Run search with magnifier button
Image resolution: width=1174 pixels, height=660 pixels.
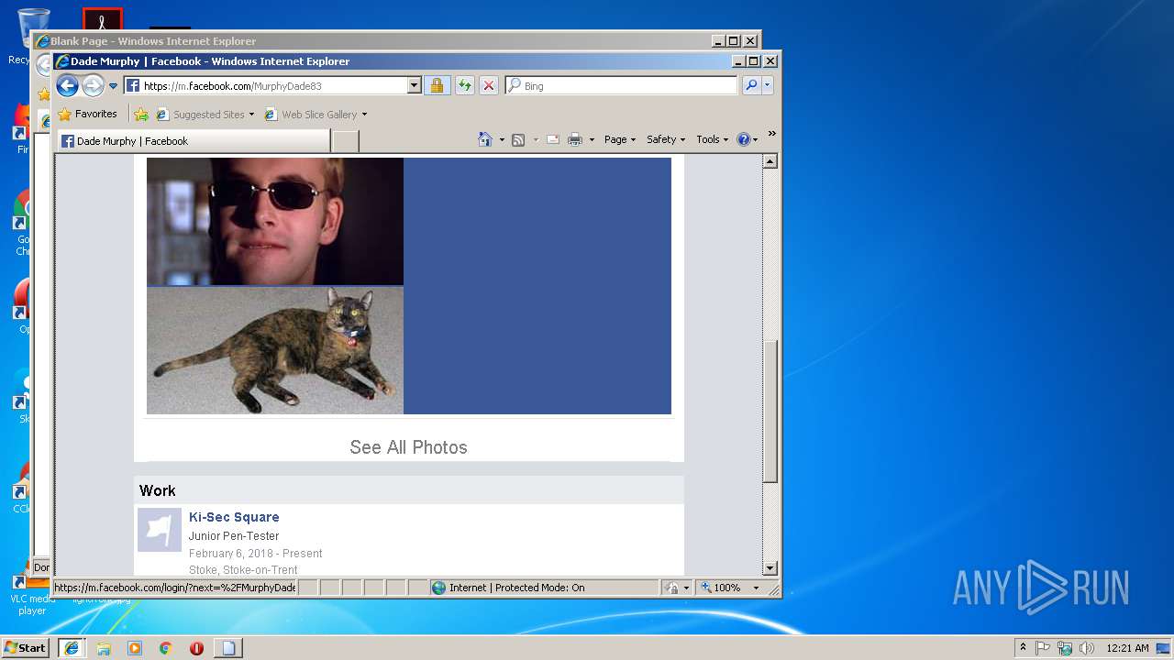click(x=751, y=85)
